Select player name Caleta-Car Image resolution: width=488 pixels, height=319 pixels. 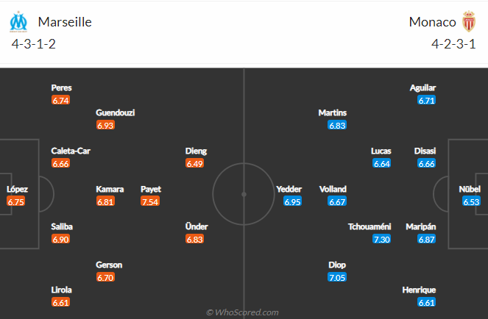point(71,151)
